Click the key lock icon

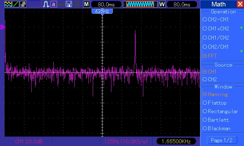62,4
